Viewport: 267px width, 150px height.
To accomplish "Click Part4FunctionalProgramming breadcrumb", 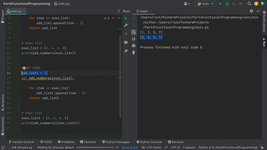I will pyautogui.click(x=27, y=4).
